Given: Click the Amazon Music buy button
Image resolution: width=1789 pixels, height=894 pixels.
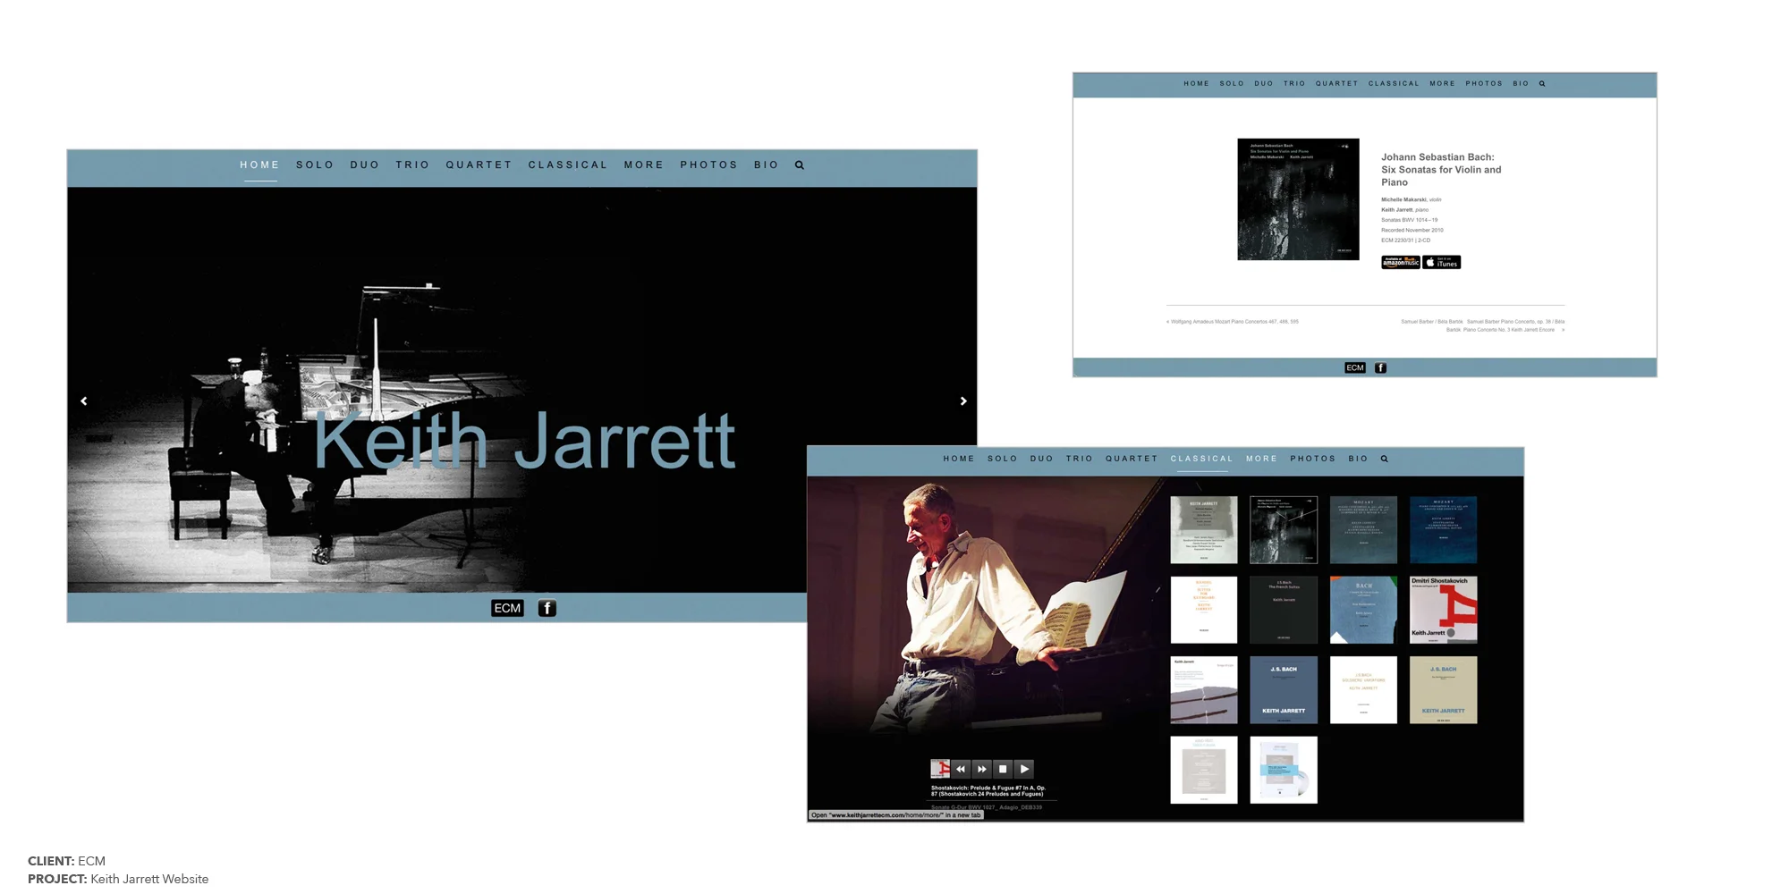Looking at the screenshot, I should [1401, 262].
